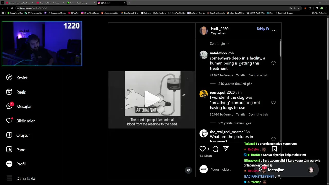329x185 pixels.
Task: Open the_real_reel_master username
Action: (226, 132)
